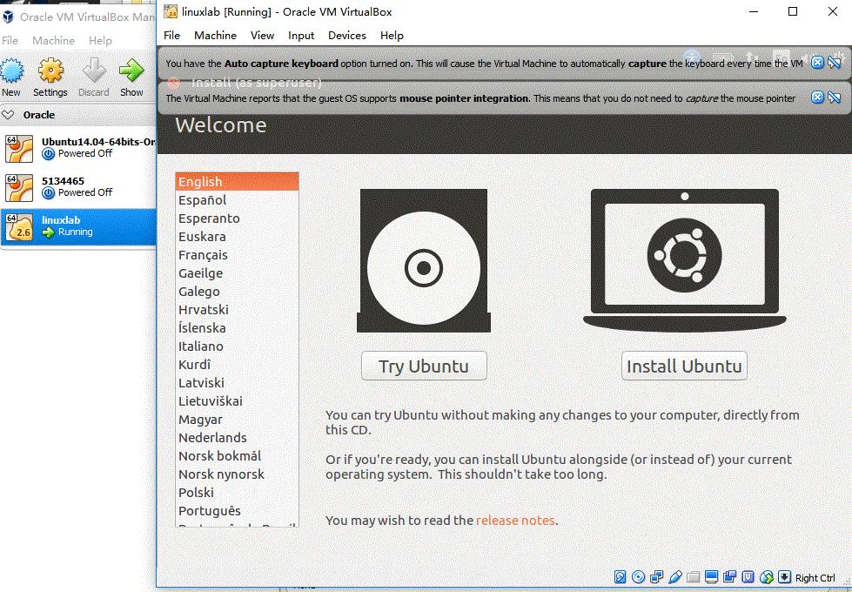Click New in VirtualBox Manager toolbar
Screen dimensions: 852x592
click(11, 77)
